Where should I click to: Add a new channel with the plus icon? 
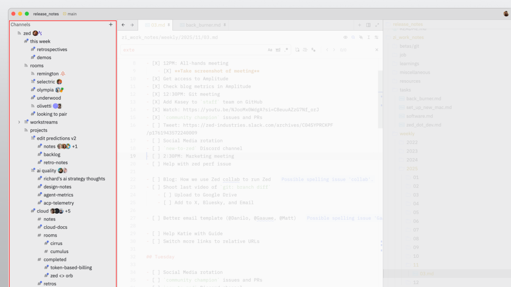111,25
